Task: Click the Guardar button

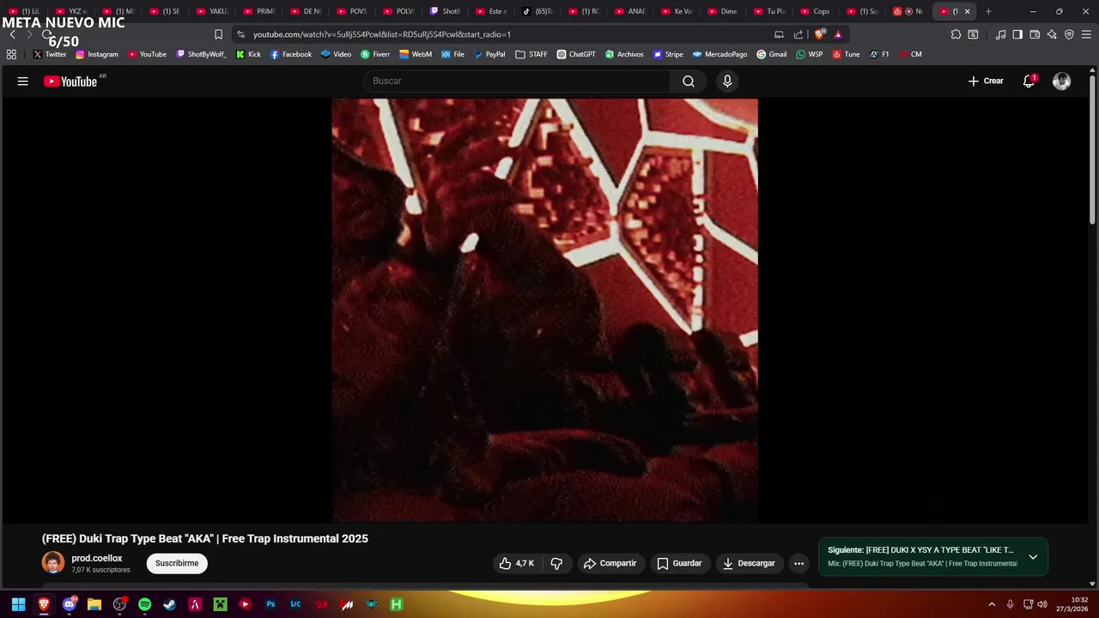Action: pos(679,563)
